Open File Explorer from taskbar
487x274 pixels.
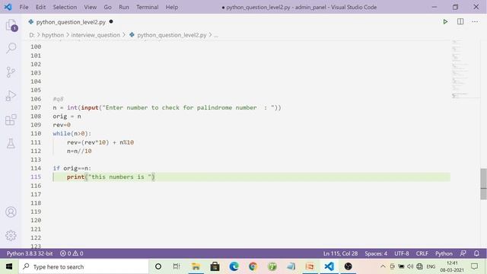tap(196, 266)
